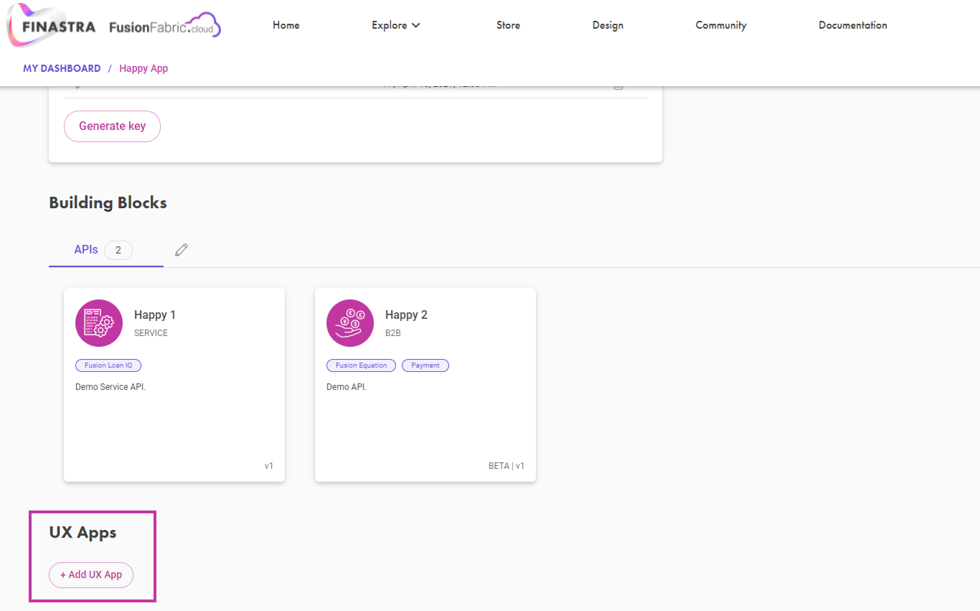Image resolution: width=980 pixels, height=611 pixels.
Task: Click the Building Blocks heading
Action: click(x=108, y=202)
